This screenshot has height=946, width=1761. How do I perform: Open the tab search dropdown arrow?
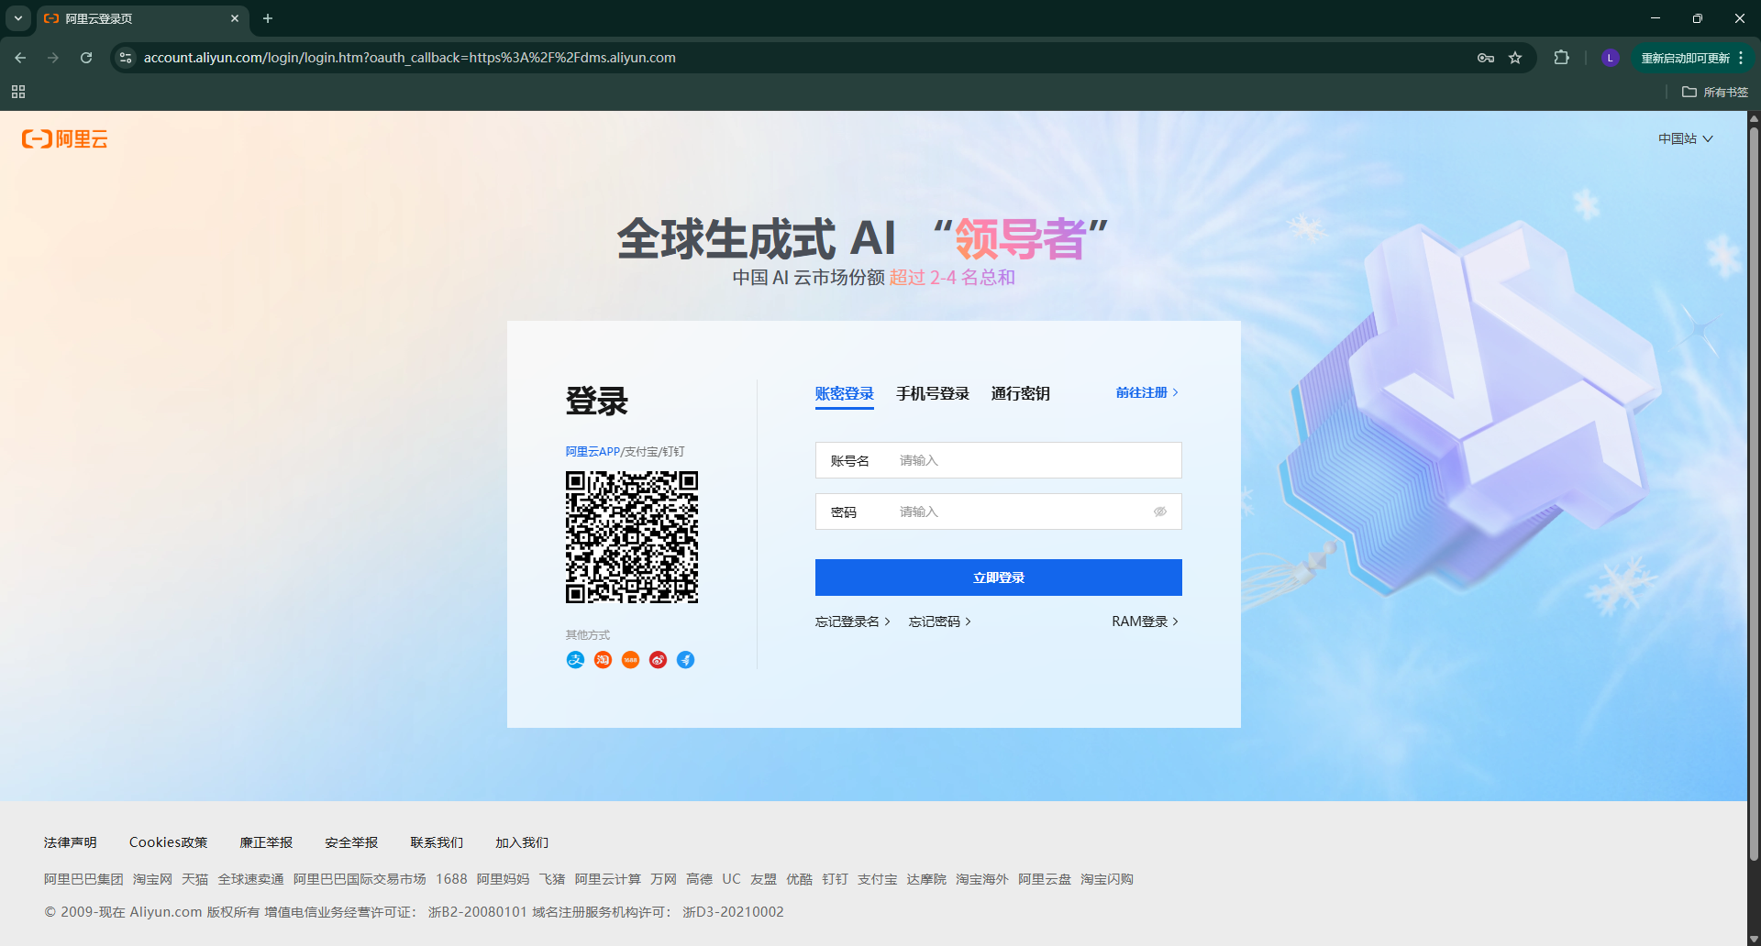(x=17, y=18)
